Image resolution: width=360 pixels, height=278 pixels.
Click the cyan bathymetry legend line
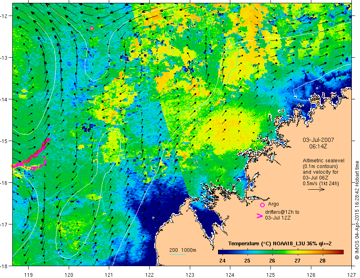[x=178, y=254]
